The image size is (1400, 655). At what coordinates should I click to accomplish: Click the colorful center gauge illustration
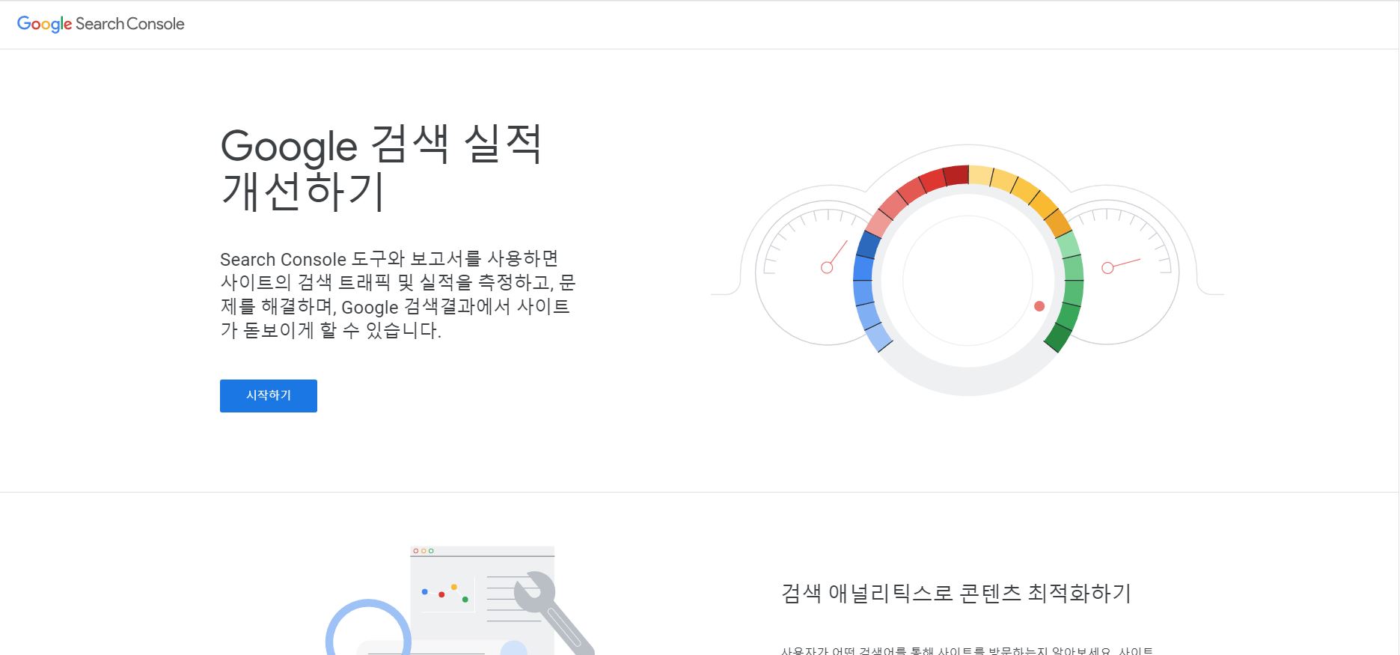click(x=968, y=280)
